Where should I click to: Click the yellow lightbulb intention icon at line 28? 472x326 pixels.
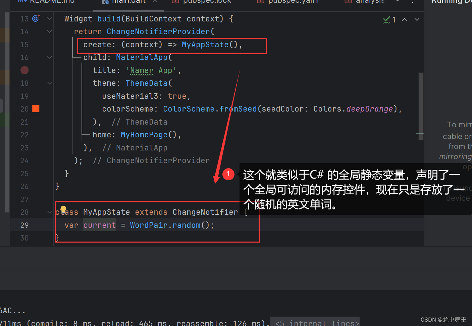point(63,209)
